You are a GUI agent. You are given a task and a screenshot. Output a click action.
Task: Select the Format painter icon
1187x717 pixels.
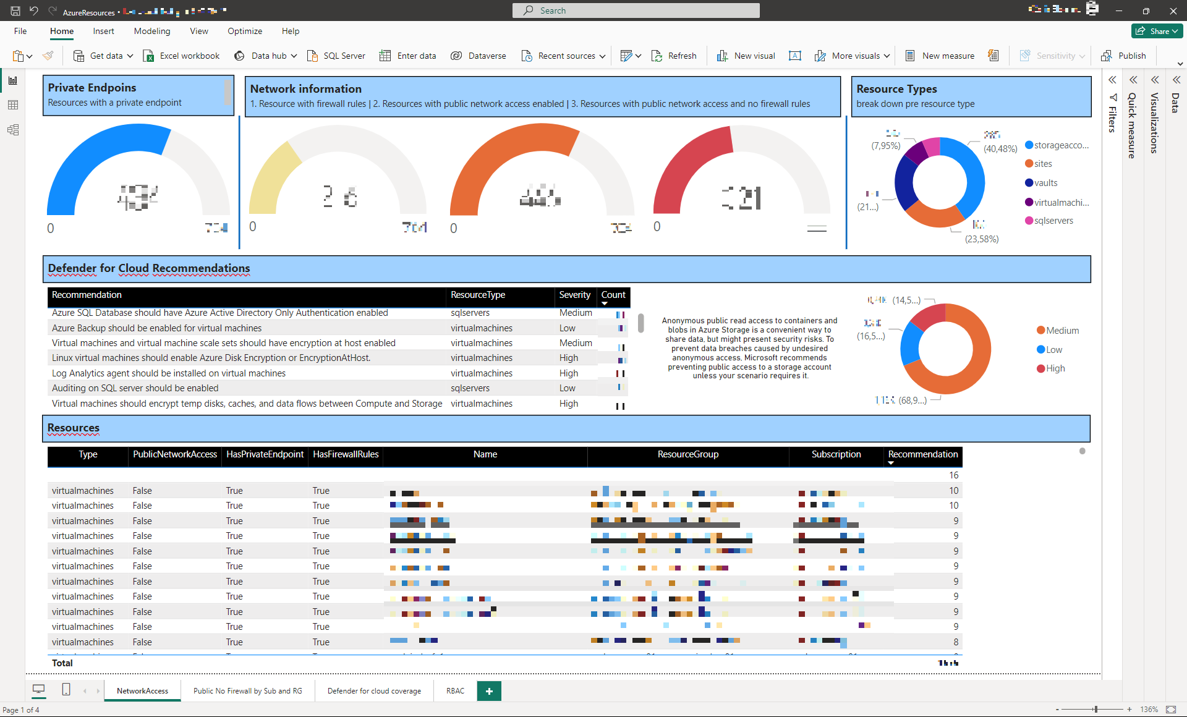point(48,56)
